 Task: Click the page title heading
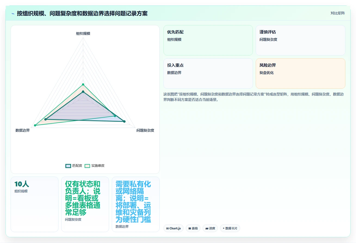[82, 13]
